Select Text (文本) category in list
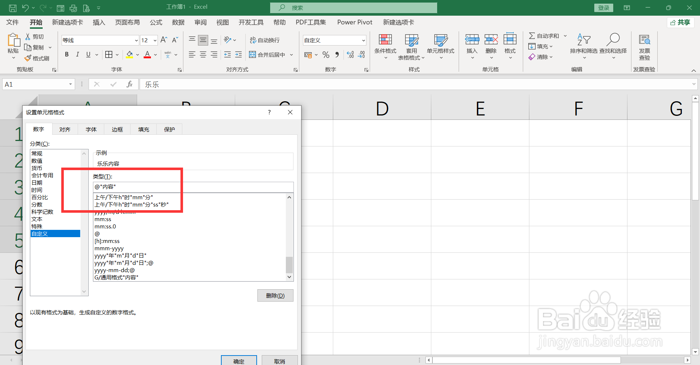Screen dimensions: 700x365 [37, 219]
